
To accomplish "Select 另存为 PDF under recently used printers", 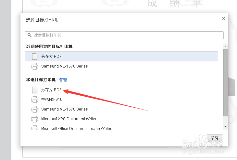I will [121, 57].
